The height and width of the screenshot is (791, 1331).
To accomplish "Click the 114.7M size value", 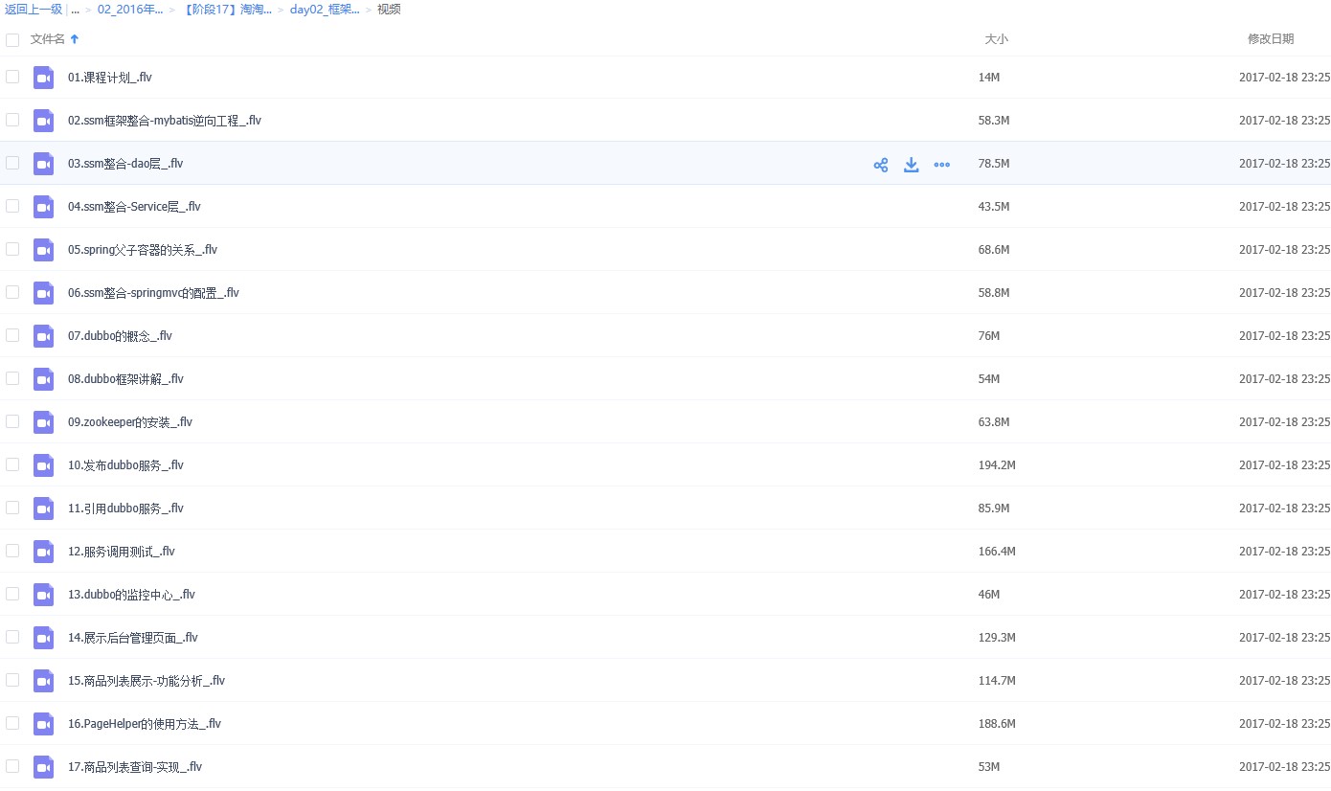I will (x=997, y=681).
